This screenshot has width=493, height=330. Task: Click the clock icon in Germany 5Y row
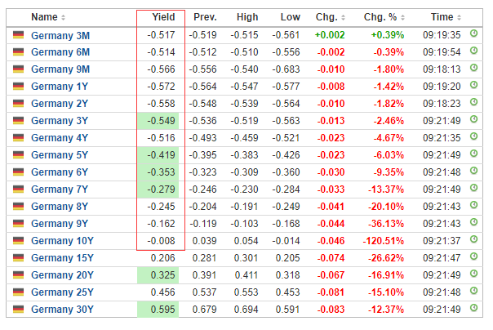pyautogui.click(x=474, y=154)
